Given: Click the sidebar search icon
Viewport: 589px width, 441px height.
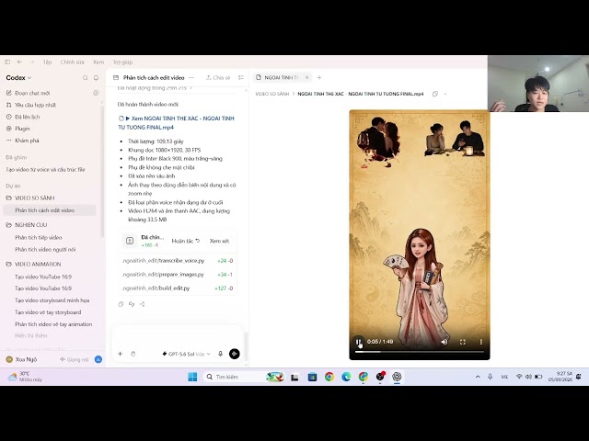Looking at the screenshot, I should click(86, 77).
